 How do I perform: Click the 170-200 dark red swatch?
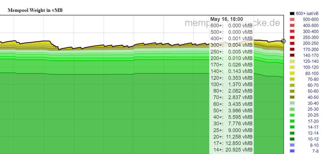click(x=292, y=49)
